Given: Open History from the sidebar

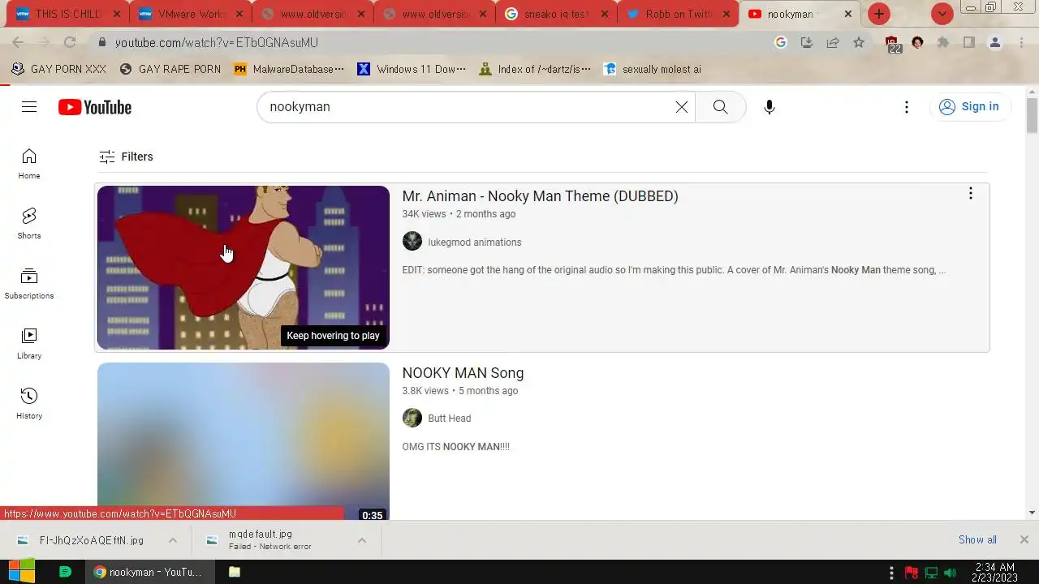Looking at the screenshot, I should click(x=29, y=403).
